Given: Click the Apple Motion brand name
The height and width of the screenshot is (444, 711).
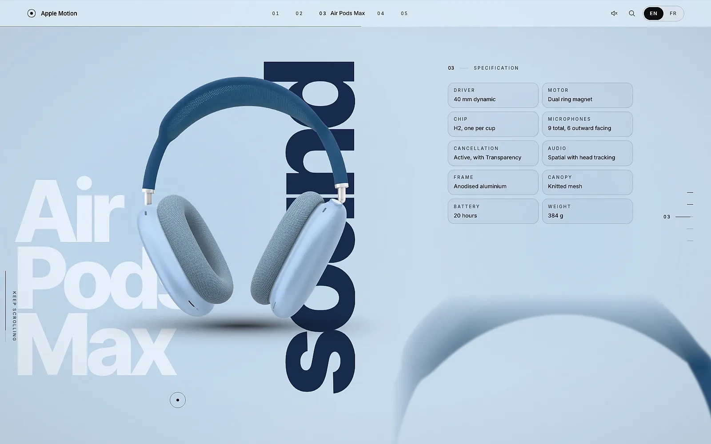Looking at the screenshot, I should pos(59,13).
